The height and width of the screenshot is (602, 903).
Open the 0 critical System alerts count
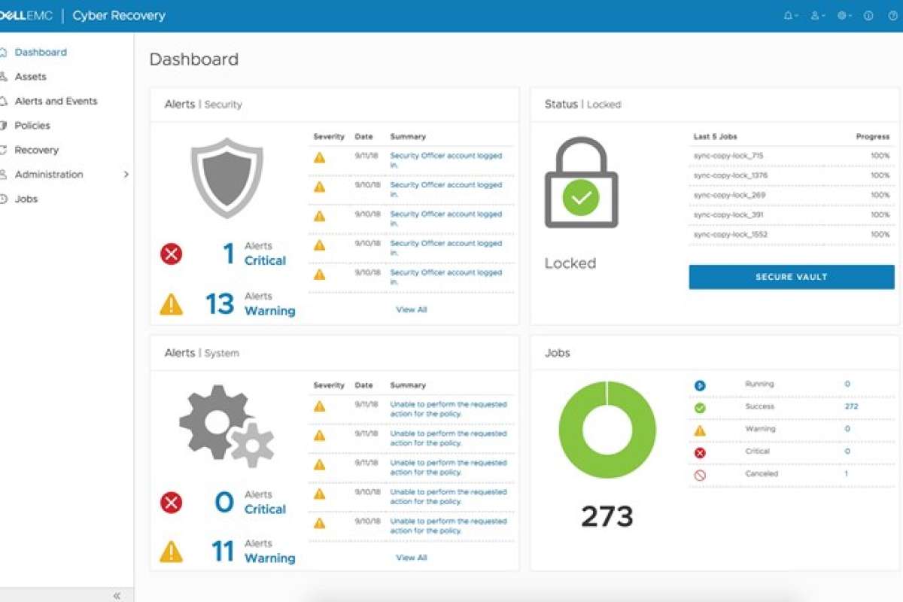(224, 502)
